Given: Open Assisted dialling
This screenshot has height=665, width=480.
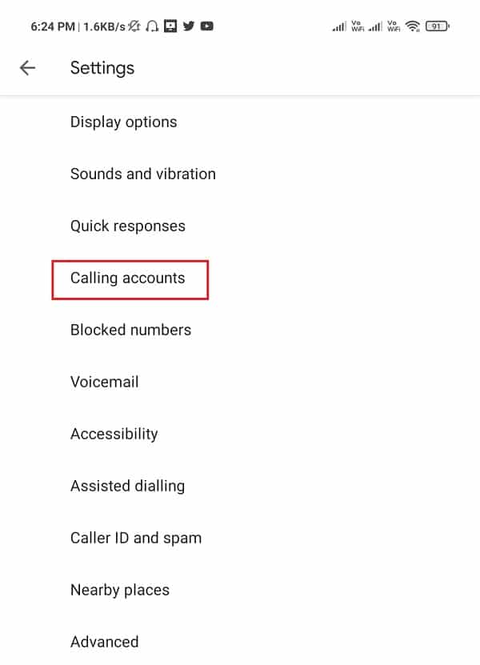Looking at the screenshot, I should pyautogui.click(x=128, y=487).
